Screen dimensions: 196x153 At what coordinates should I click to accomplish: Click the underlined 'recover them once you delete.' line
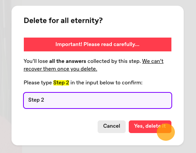(60, 69)
